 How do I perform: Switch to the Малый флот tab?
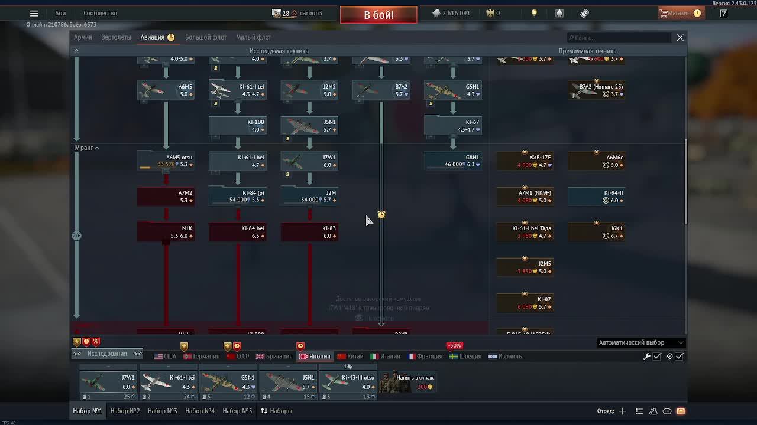(x=253, y=37)
